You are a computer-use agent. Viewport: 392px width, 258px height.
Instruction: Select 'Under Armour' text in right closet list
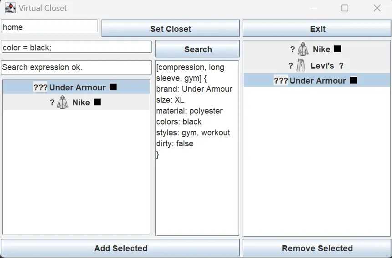coord(318,80)
